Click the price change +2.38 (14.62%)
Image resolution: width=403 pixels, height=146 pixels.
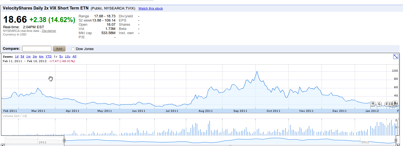(52, 20)
